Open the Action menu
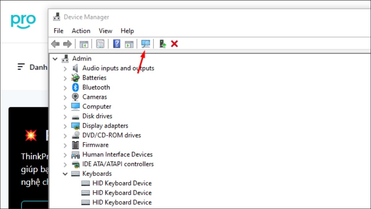371x209 pixels. click(x=81, y=31)
